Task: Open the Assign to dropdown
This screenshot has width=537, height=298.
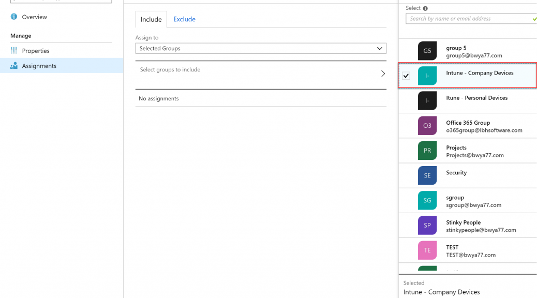Action: tap(261, 48)
